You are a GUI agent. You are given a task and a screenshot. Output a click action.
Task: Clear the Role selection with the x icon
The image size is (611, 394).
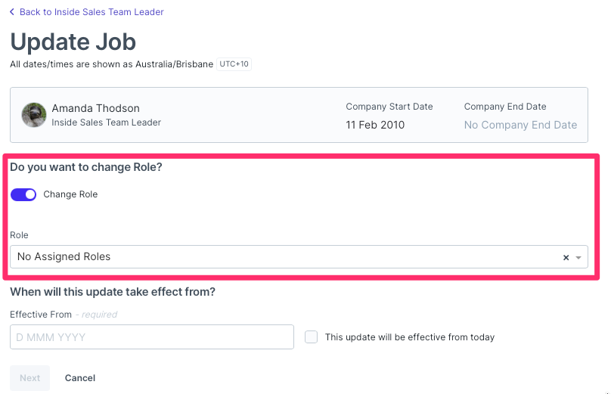pos(566,257)
